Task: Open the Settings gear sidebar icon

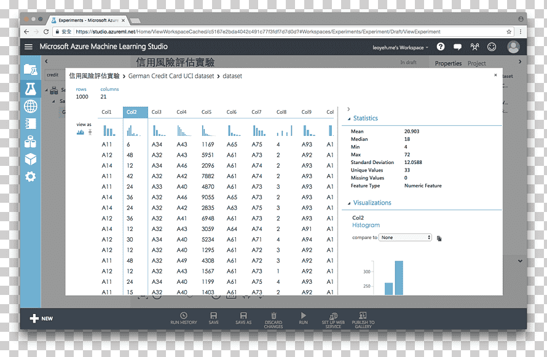Action: click(30, 176)
